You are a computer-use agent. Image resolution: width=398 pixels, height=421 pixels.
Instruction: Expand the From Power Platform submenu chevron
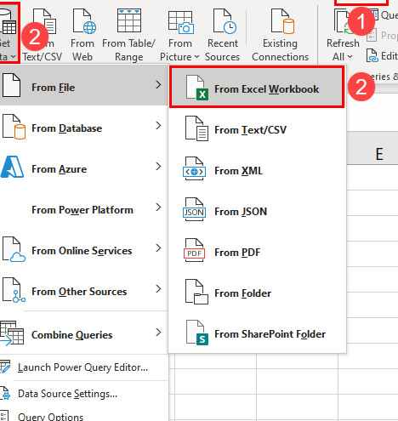(x=158, y=208)
